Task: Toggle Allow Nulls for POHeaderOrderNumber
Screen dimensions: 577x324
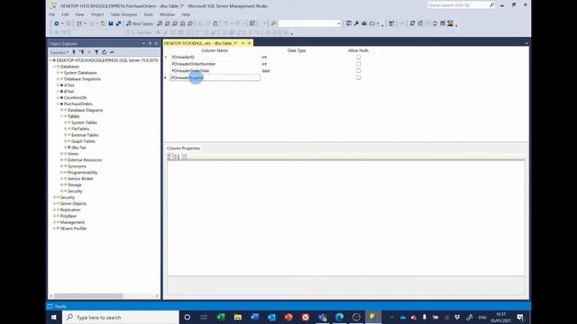Action: (359, 64)
